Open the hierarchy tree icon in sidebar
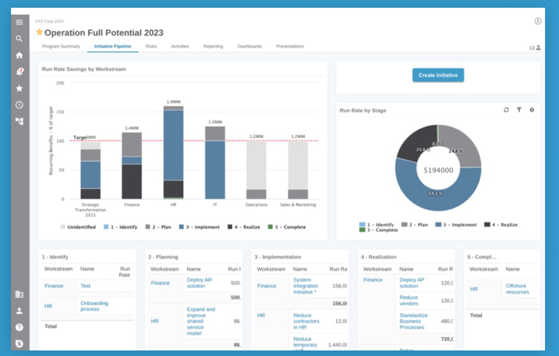The height and width of the screenshot is (356, 559). (x=19, y=121)
